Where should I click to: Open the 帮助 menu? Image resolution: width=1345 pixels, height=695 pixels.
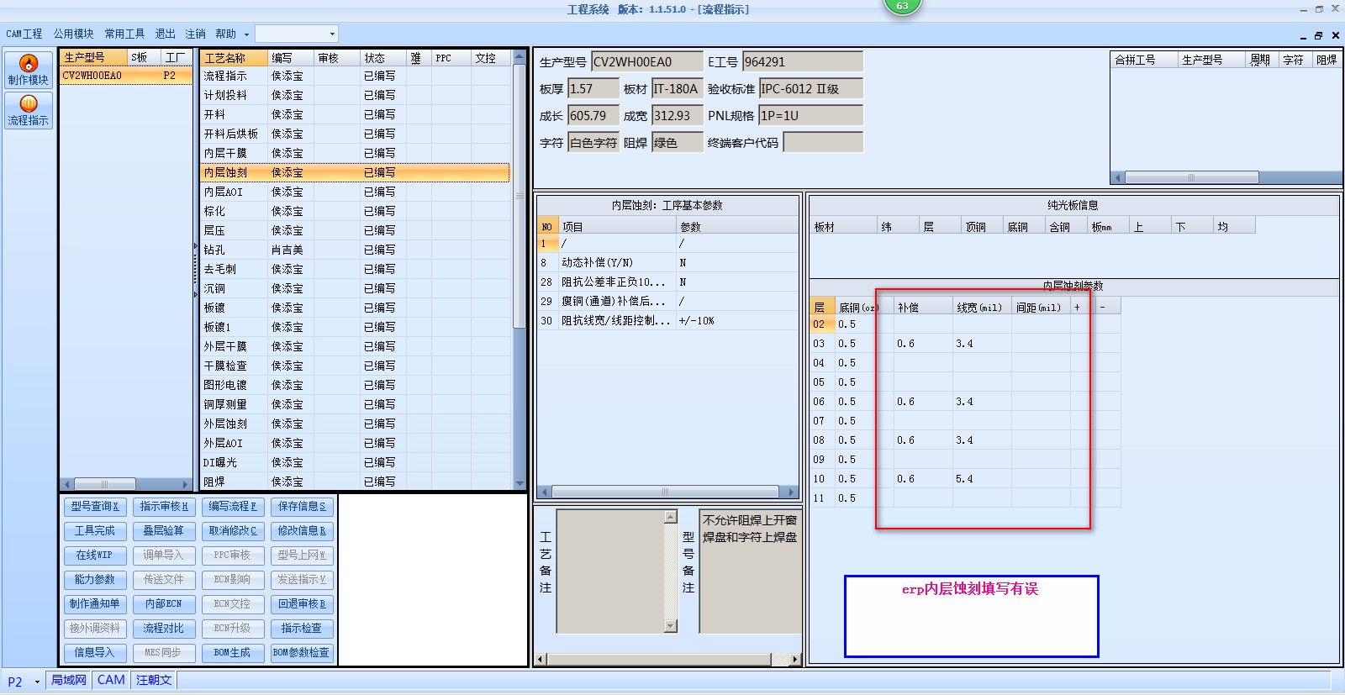pyautogui.click(x=225, y=34)
